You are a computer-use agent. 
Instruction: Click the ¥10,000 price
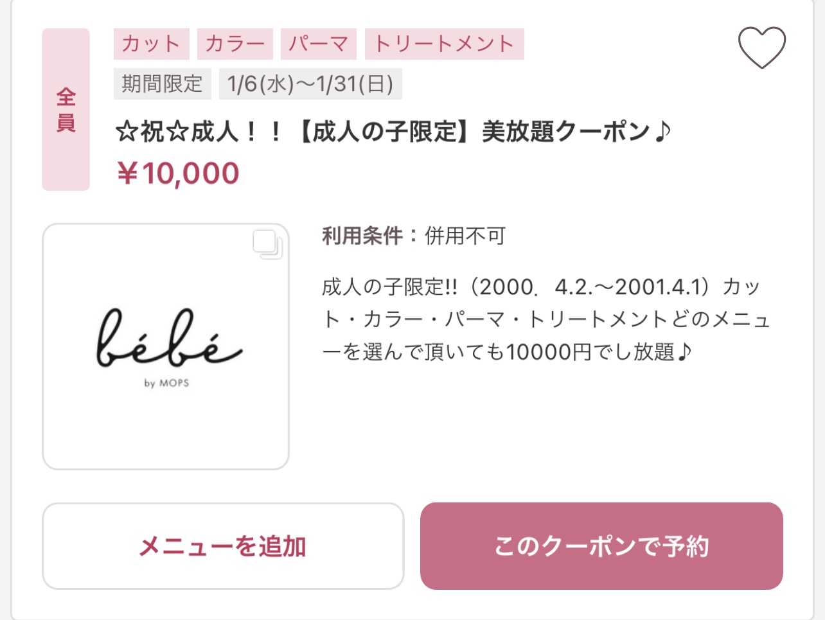pyautogui.click(x=178, y=173)
